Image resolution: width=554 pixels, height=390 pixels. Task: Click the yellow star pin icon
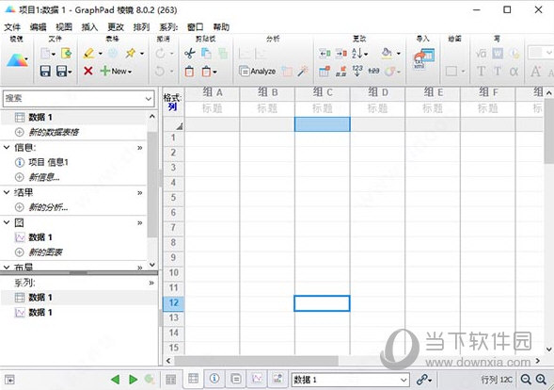(x=131, y=54)
